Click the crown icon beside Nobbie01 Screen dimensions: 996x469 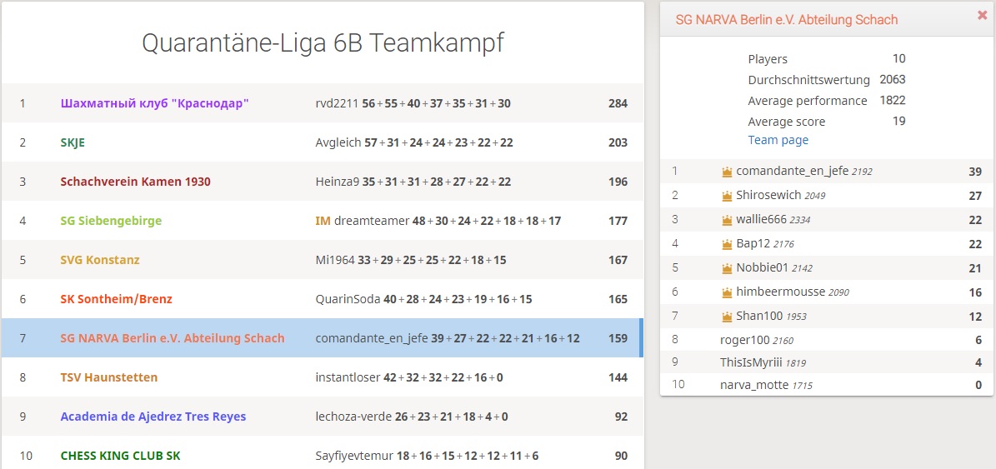click(727, 268)
